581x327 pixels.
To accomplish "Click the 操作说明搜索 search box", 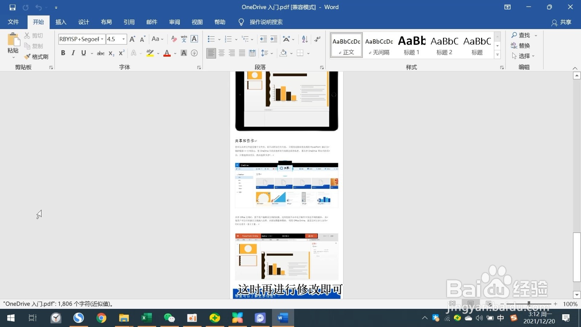I will click(266, 22).
